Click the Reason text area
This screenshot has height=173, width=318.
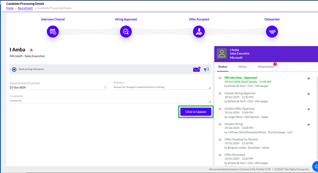click(x=162, y=87)
